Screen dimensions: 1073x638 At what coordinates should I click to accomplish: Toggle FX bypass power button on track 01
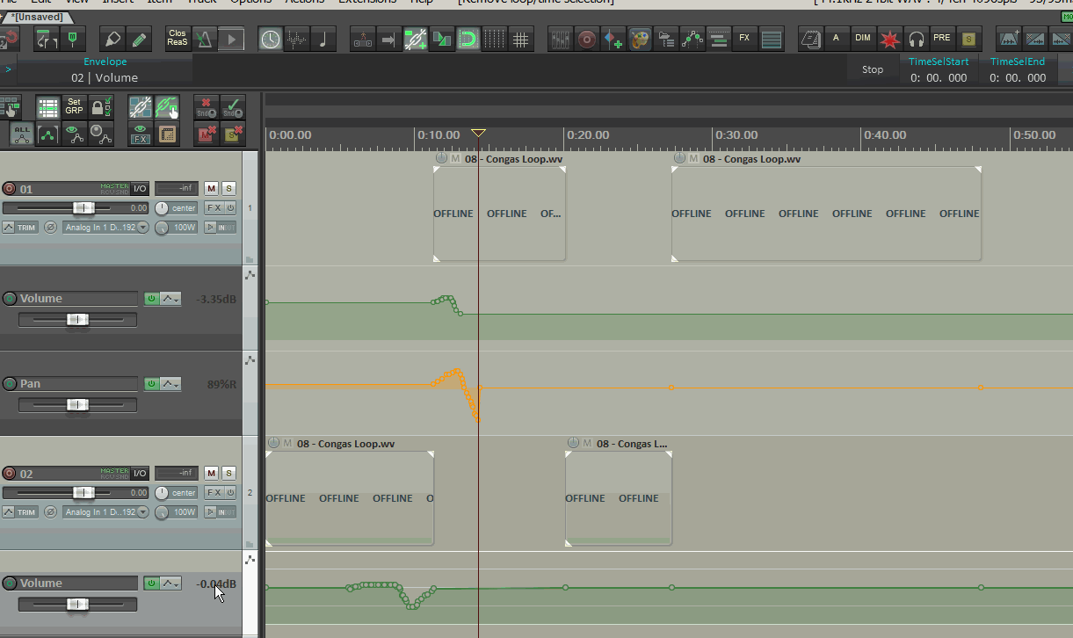coord(230,208)
